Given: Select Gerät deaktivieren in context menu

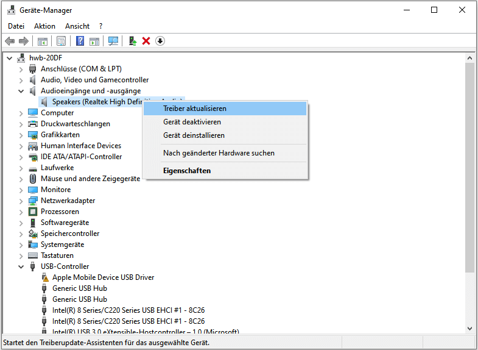Looking at the screenshot, I should pyautogui.click(x=192, y=122).
